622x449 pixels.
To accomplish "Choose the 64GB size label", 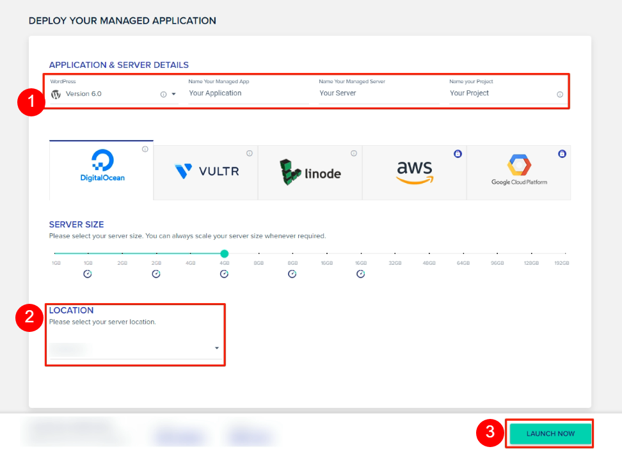I will [463, 263].
